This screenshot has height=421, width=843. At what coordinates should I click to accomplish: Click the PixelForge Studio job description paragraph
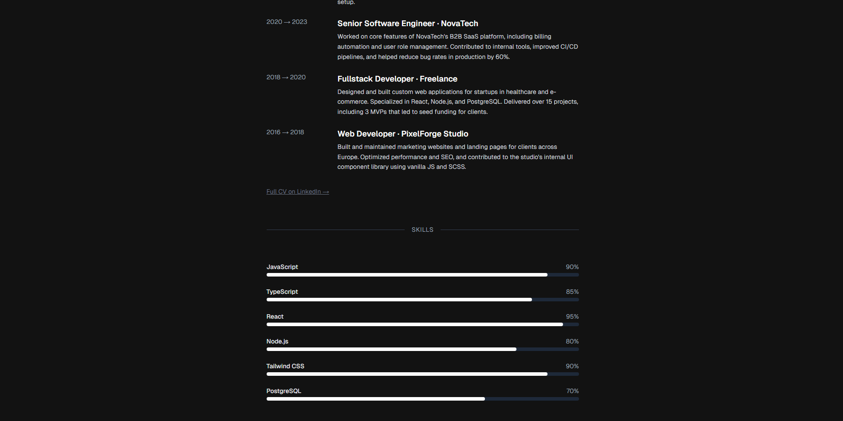[x=455, y=157]
